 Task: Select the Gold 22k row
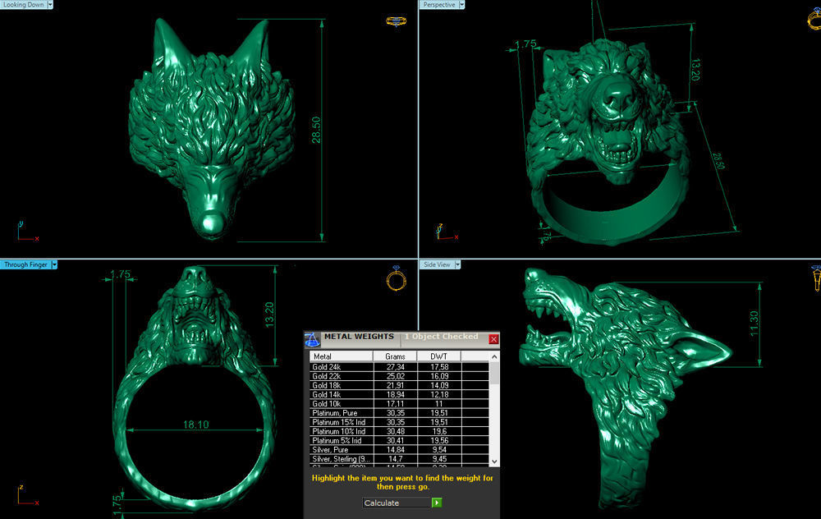tap(400, 376)
